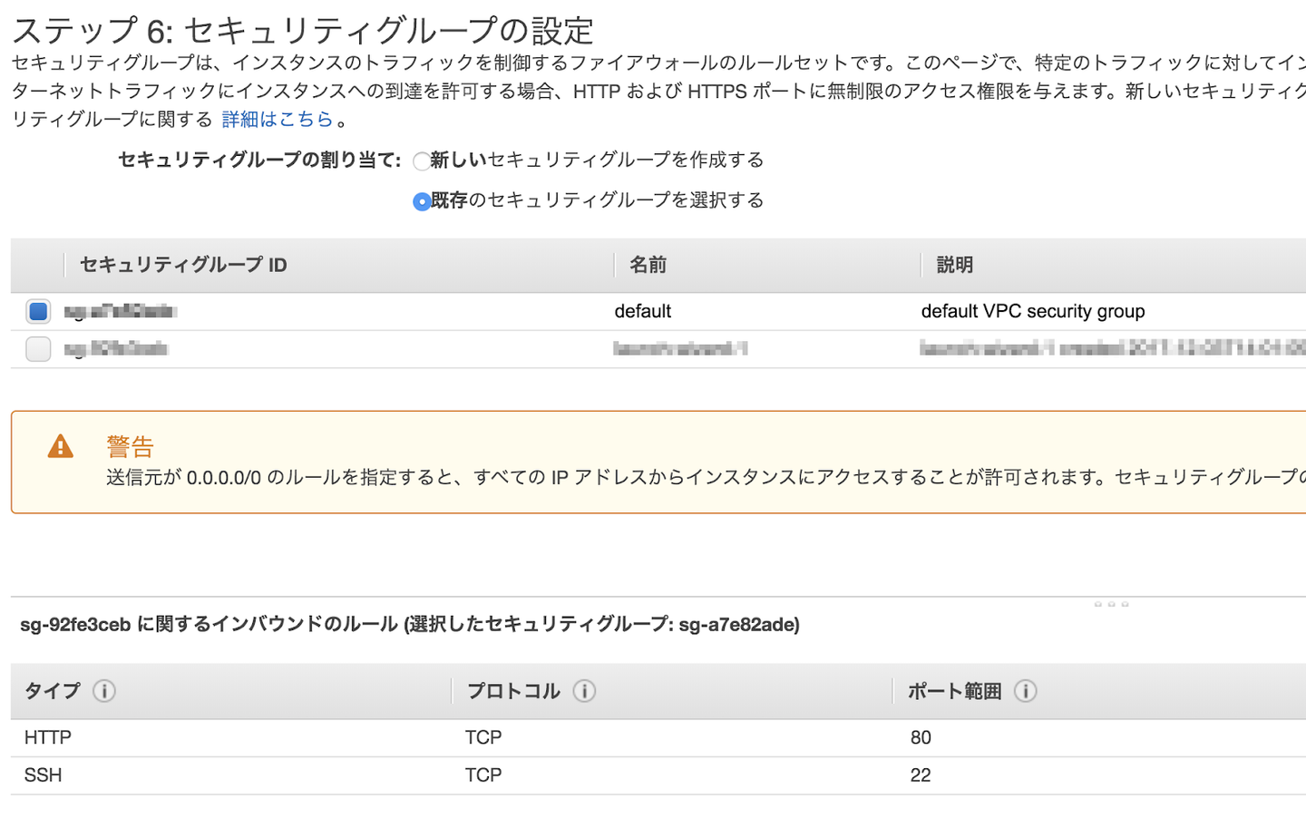
Task: Select 新しいセキュリティグループを作成する radio option
Action: tap(421, 161)
